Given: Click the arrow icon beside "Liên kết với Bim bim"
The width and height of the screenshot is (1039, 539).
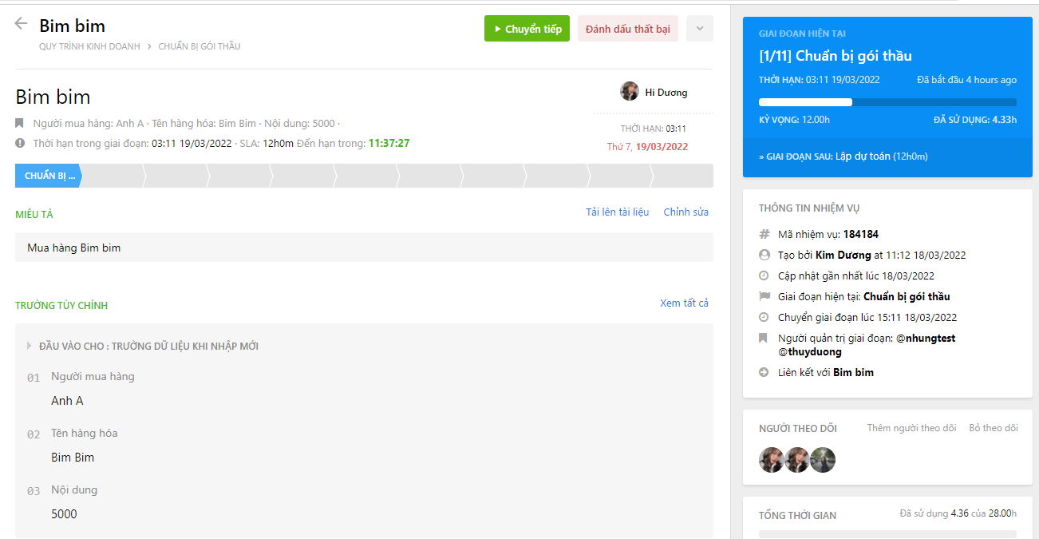Looking at the screenshot, I should (x=764, y=372).
